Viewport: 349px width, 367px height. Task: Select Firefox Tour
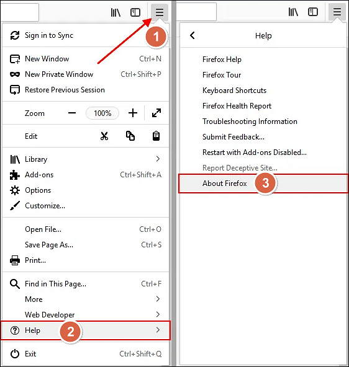point(263,75)
